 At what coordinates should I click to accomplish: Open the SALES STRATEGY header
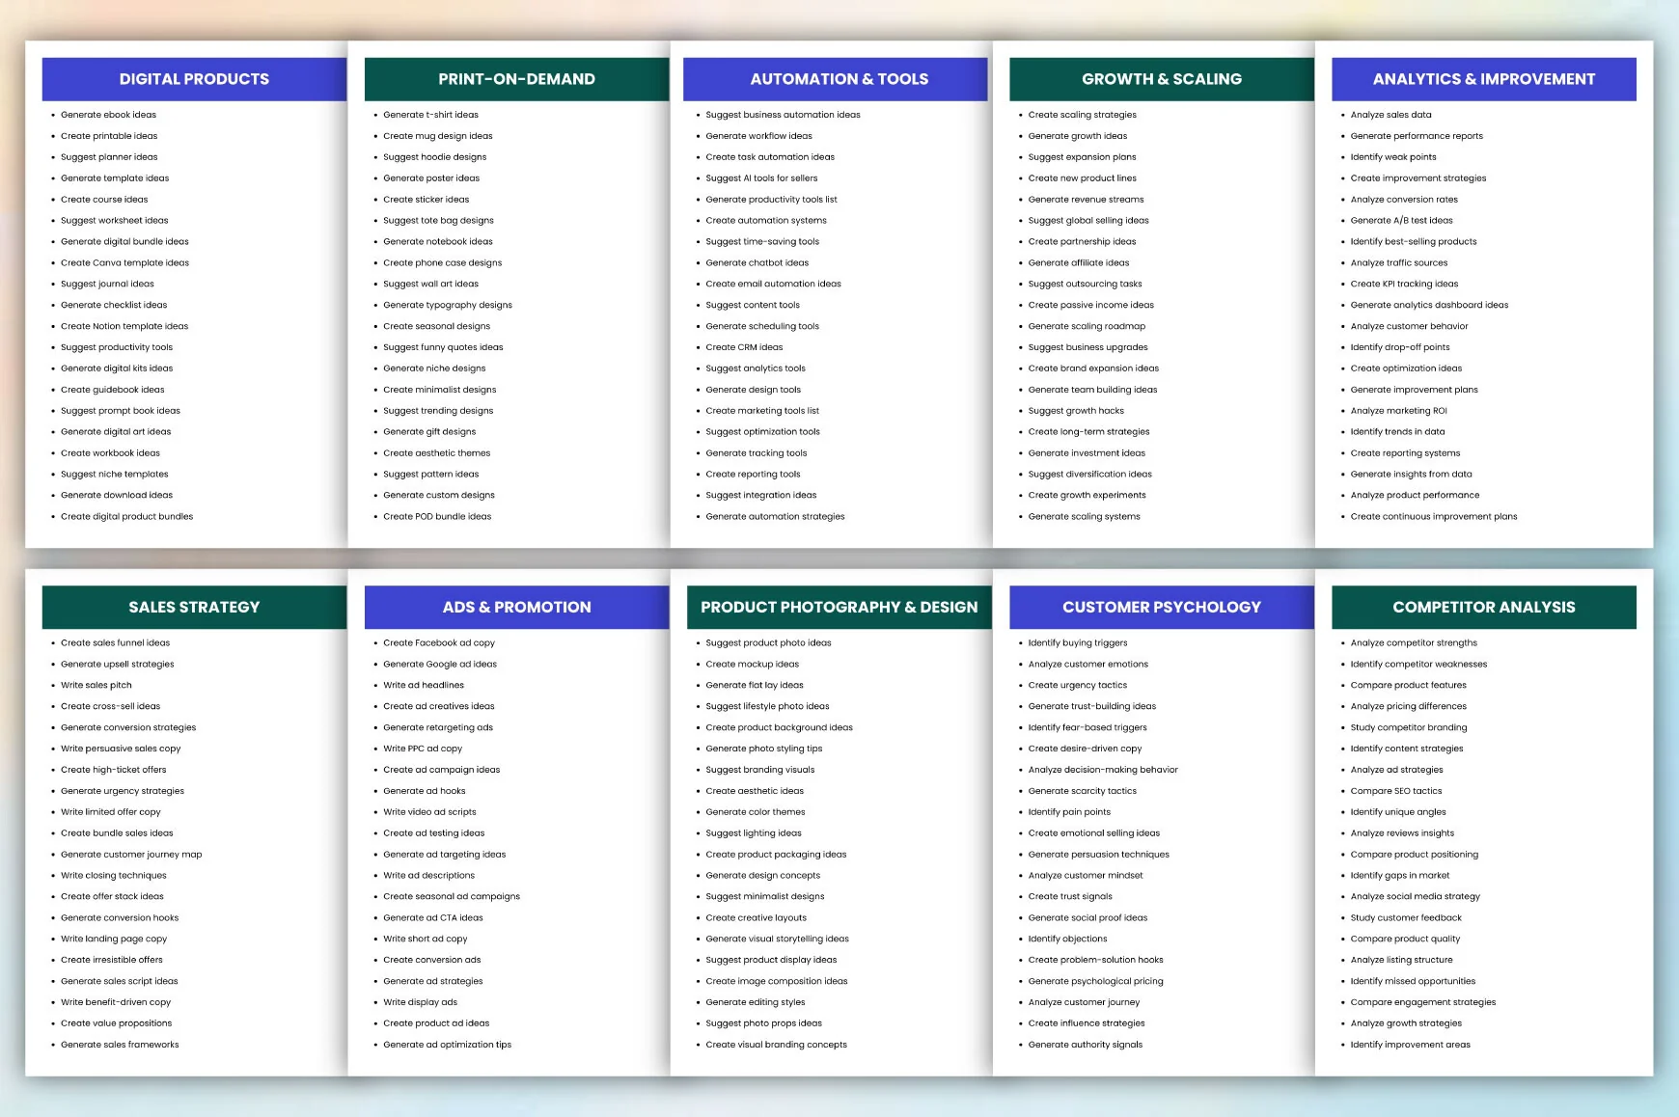[x=194, y=607]
